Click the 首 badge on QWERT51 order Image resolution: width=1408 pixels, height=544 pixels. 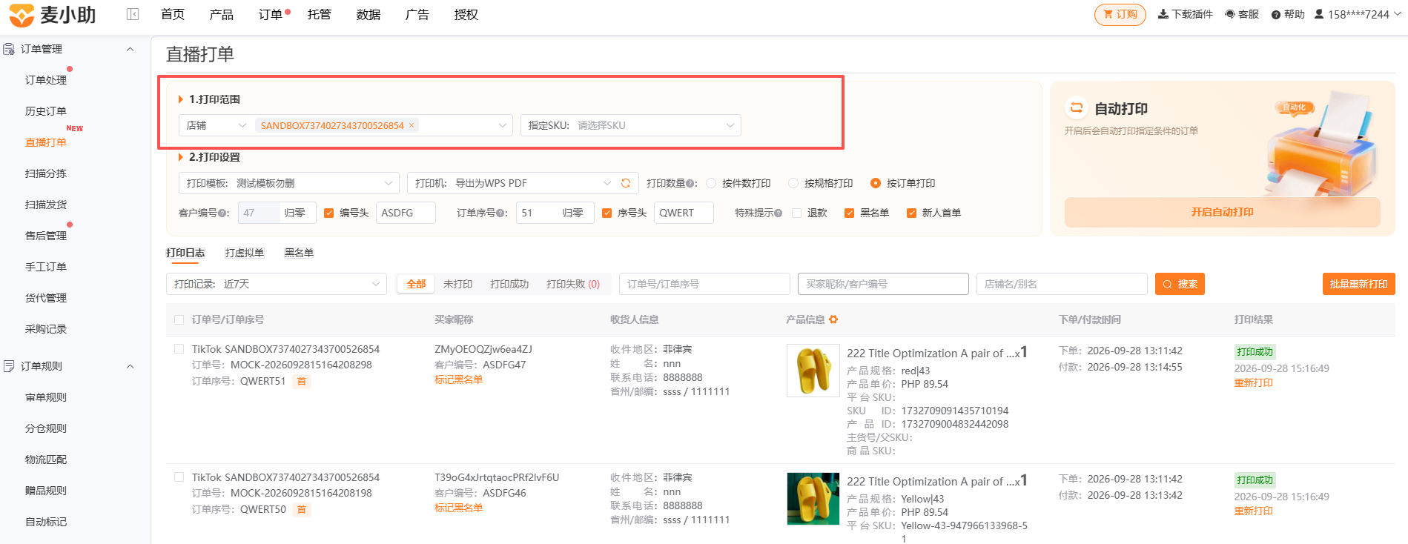point(301,382)
